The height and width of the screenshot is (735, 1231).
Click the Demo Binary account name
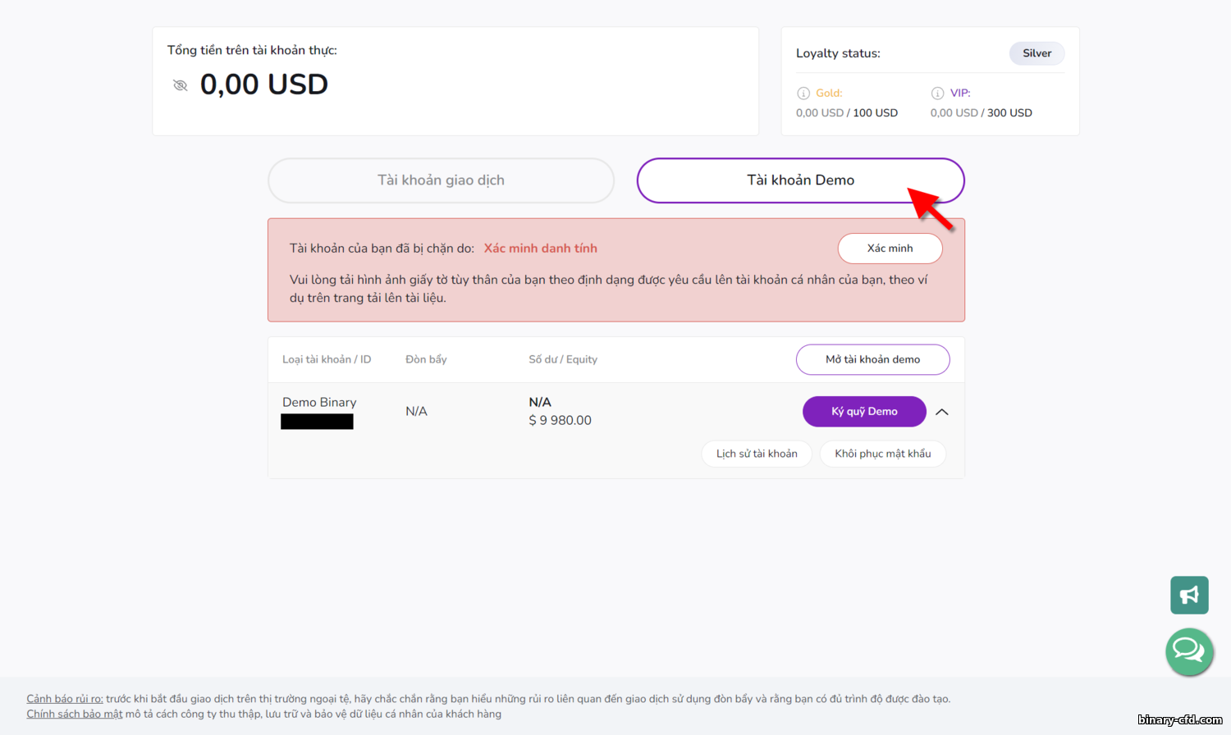[x=319, y=403]
